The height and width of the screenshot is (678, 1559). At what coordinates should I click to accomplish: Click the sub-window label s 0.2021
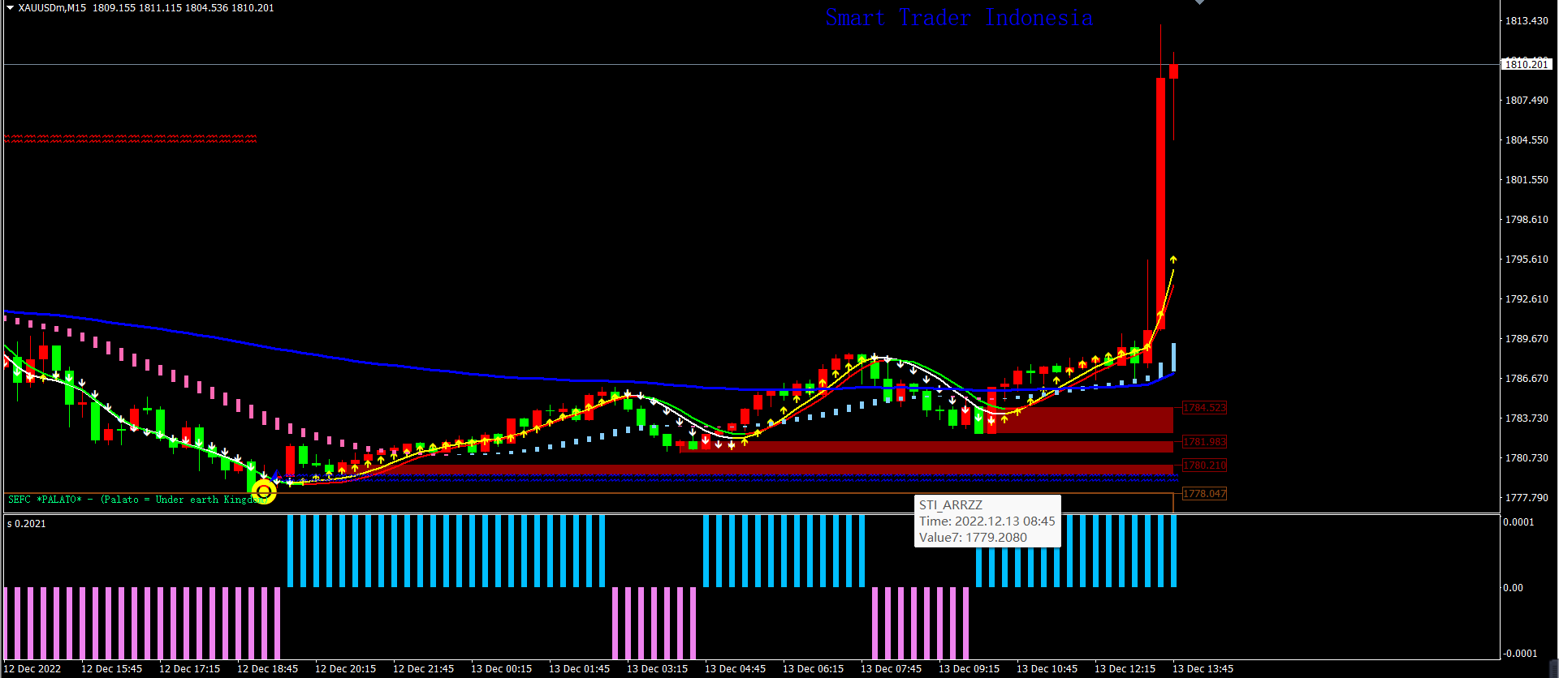point(27,524)
